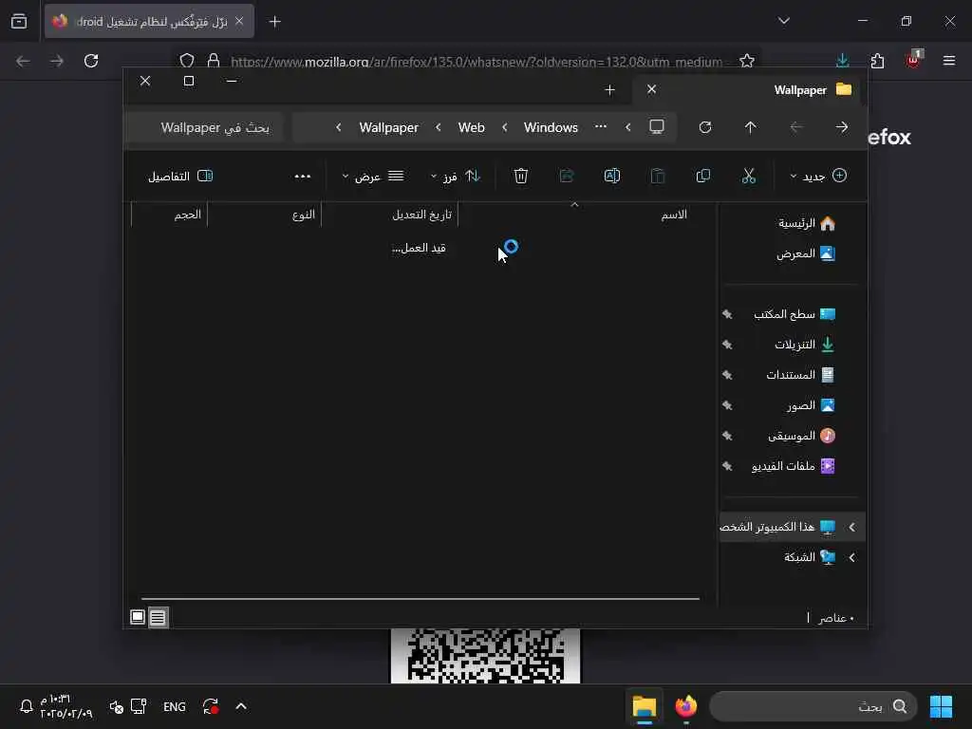The image size is (972, 729).
Task: Select Wallpaper breadcrumb in address bar
Action: (x=388, y=127)
